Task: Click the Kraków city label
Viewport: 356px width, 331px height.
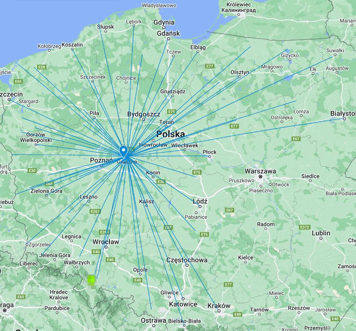Action: [x=218, y=305]
